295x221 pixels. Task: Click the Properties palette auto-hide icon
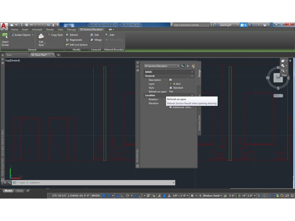[137, 66]
